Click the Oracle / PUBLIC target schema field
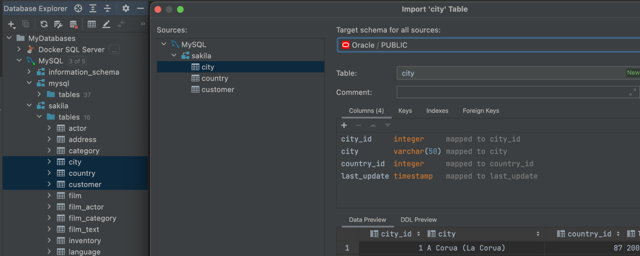640x256 pixels. point(486,45)
